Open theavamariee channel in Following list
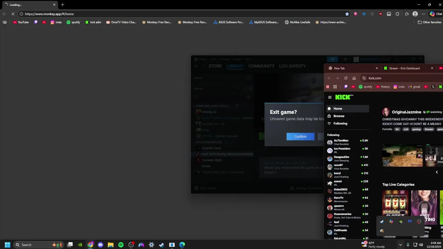The image size is (443, 249). pos(347,215)
